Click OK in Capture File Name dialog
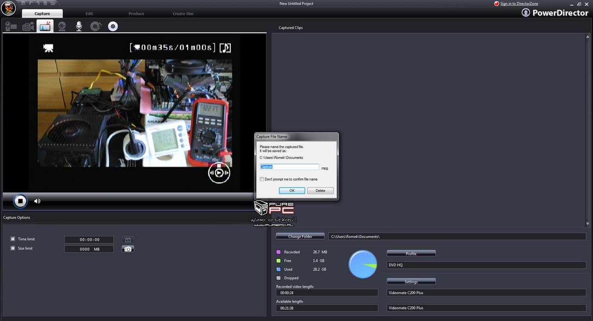593x321 pixels. click(x=292, y=190)
